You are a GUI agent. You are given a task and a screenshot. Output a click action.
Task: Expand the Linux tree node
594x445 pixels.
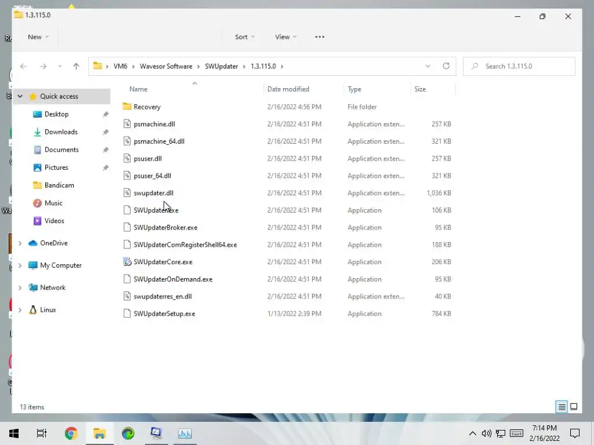(x=20, y=310)
